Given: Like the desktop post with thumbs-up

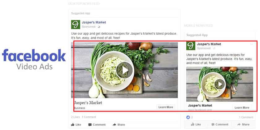Looking at the screenshot, I should pyautogui.click(x=76, y=124).
